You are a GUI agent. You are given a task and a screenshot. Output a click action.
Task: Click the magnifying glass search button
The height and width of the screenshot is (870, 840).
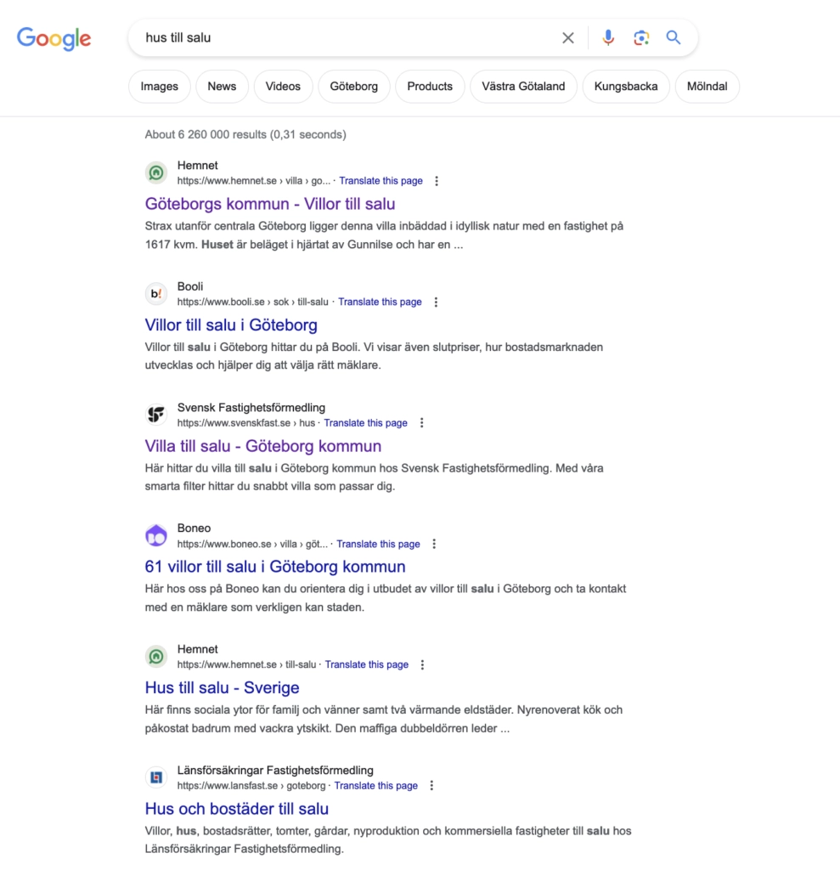[674, 37]
